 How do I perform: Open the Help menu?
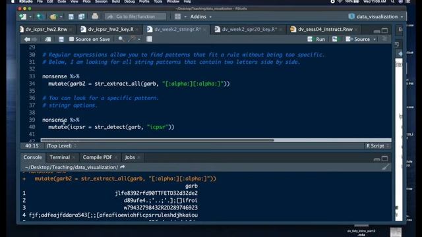coord(187,1)
